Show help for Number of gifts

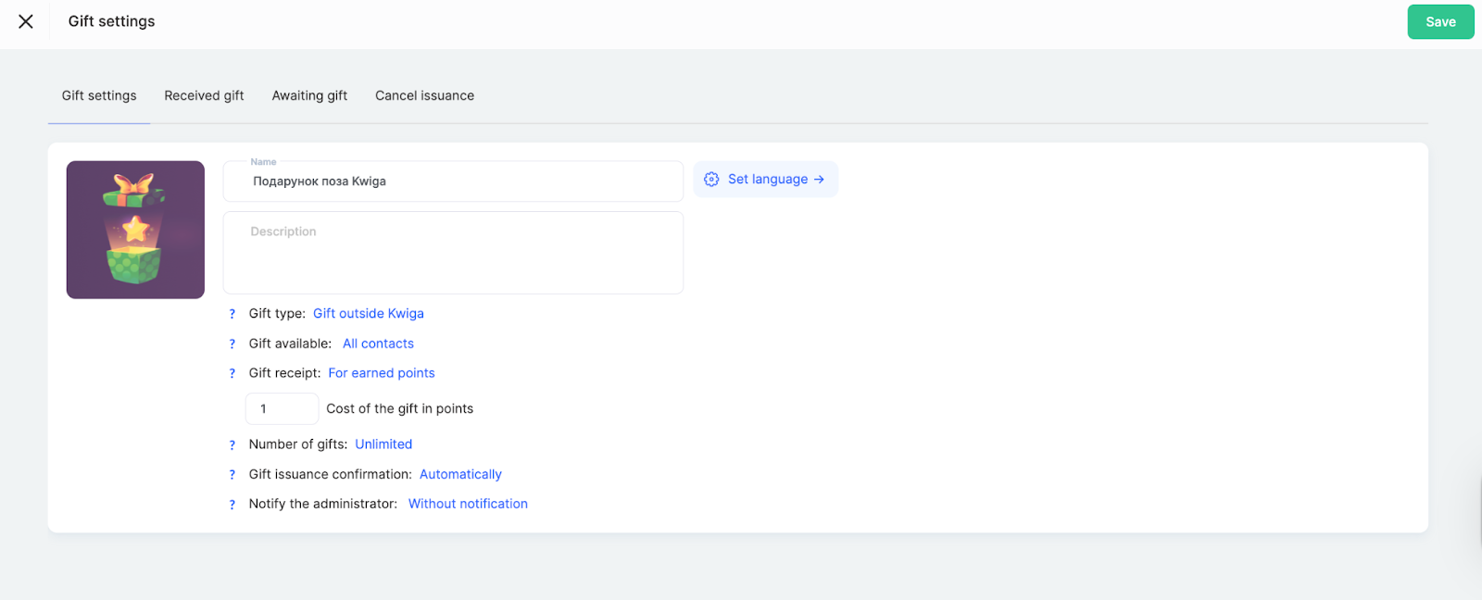232,444
